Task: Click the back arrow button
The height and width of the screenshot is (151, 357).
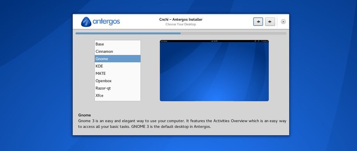Action: (270, 22)
